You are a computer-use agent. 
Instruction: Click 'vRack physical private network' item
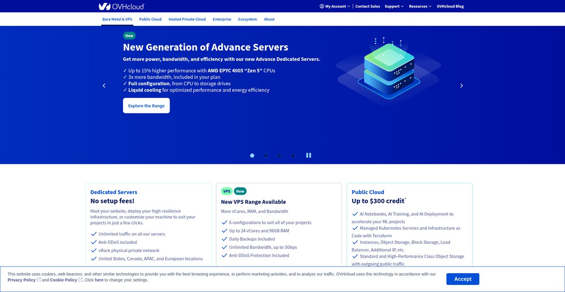[129, 251]
